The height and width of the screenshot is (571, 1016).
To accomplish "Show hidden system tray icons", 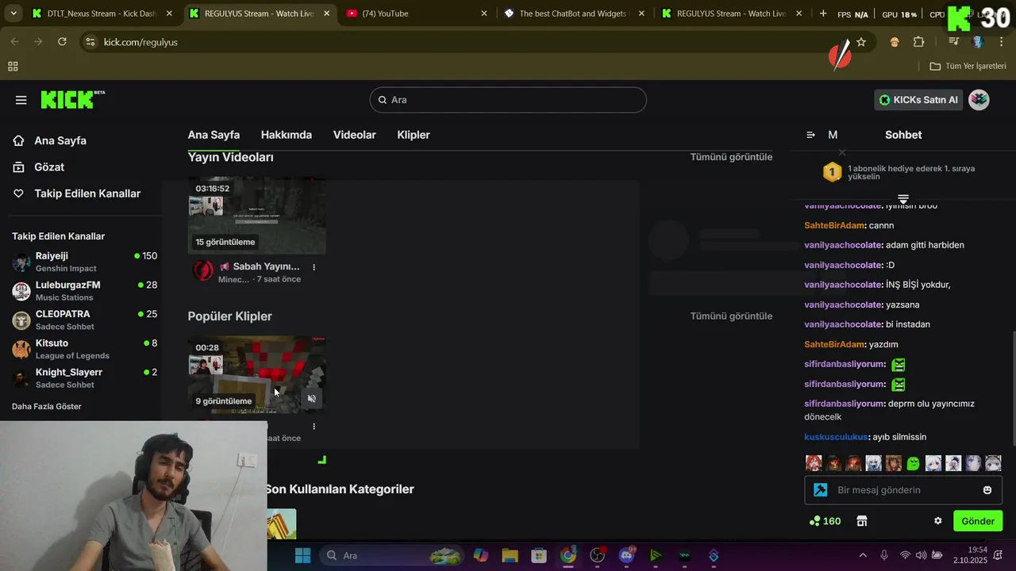I will [863, 555].
